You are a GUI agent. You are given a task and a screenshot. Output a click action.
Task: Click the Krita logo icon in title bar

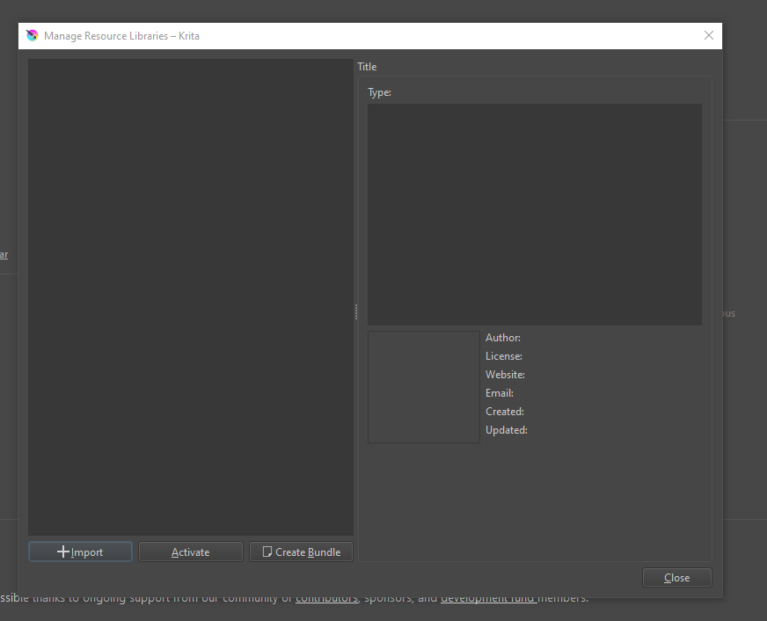pyautogui.click(x=33, y=36)
